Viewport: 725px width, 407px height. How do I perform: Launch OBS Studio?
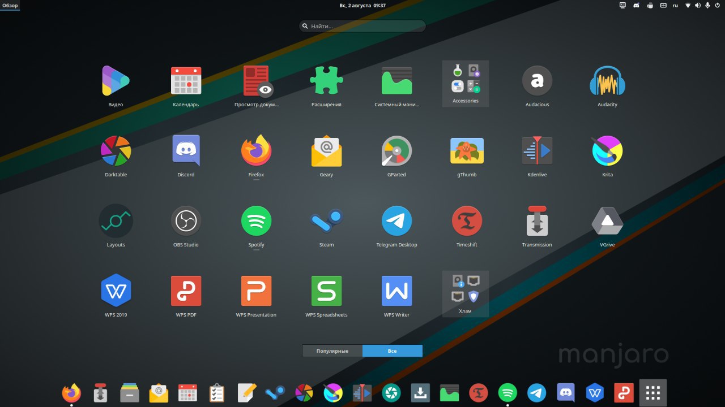186,221
